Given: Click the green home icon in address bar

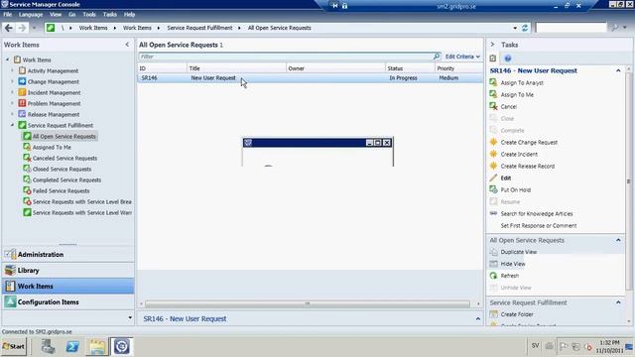Looking at the screenshot, I should 51,28.
